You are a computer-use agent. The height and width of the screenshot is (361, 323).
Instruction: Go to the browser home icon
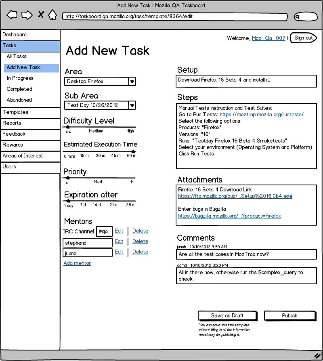click(x=52, y=15)
